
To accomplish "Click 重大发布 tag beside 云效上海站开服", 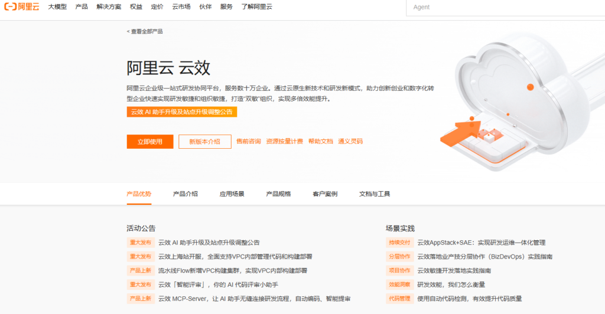I will (141, 257).
